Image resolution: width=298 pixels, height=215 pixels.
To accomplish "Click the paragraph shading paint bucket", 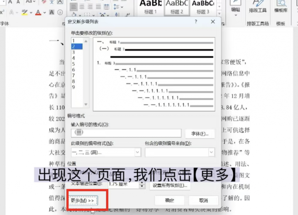I will point(74,15).
